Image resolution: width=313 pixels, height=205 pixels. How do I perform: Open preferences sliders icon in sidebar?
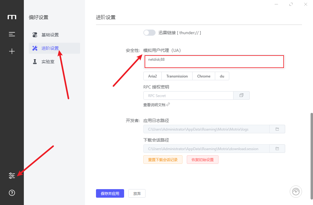[12, 176]
